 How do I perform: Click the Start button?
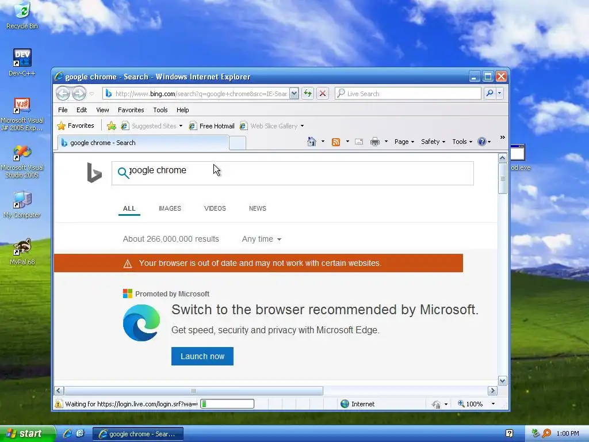(27, 433)
